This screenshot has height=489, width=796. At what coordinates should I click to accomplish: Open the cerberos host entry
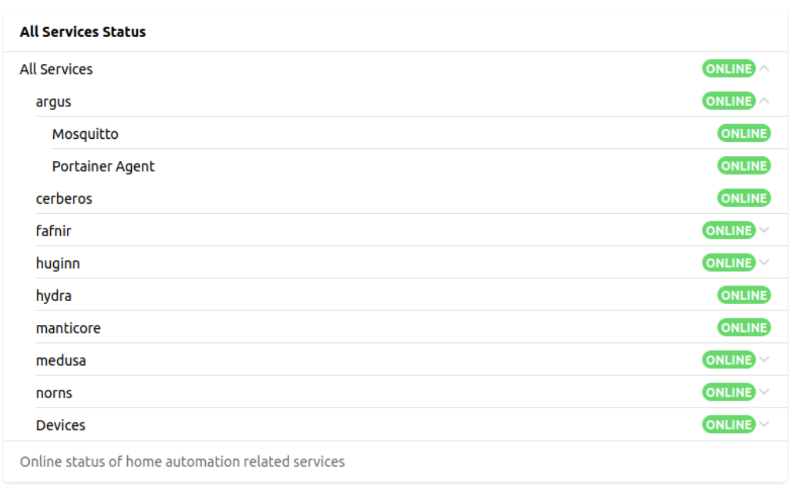(64, 198)
